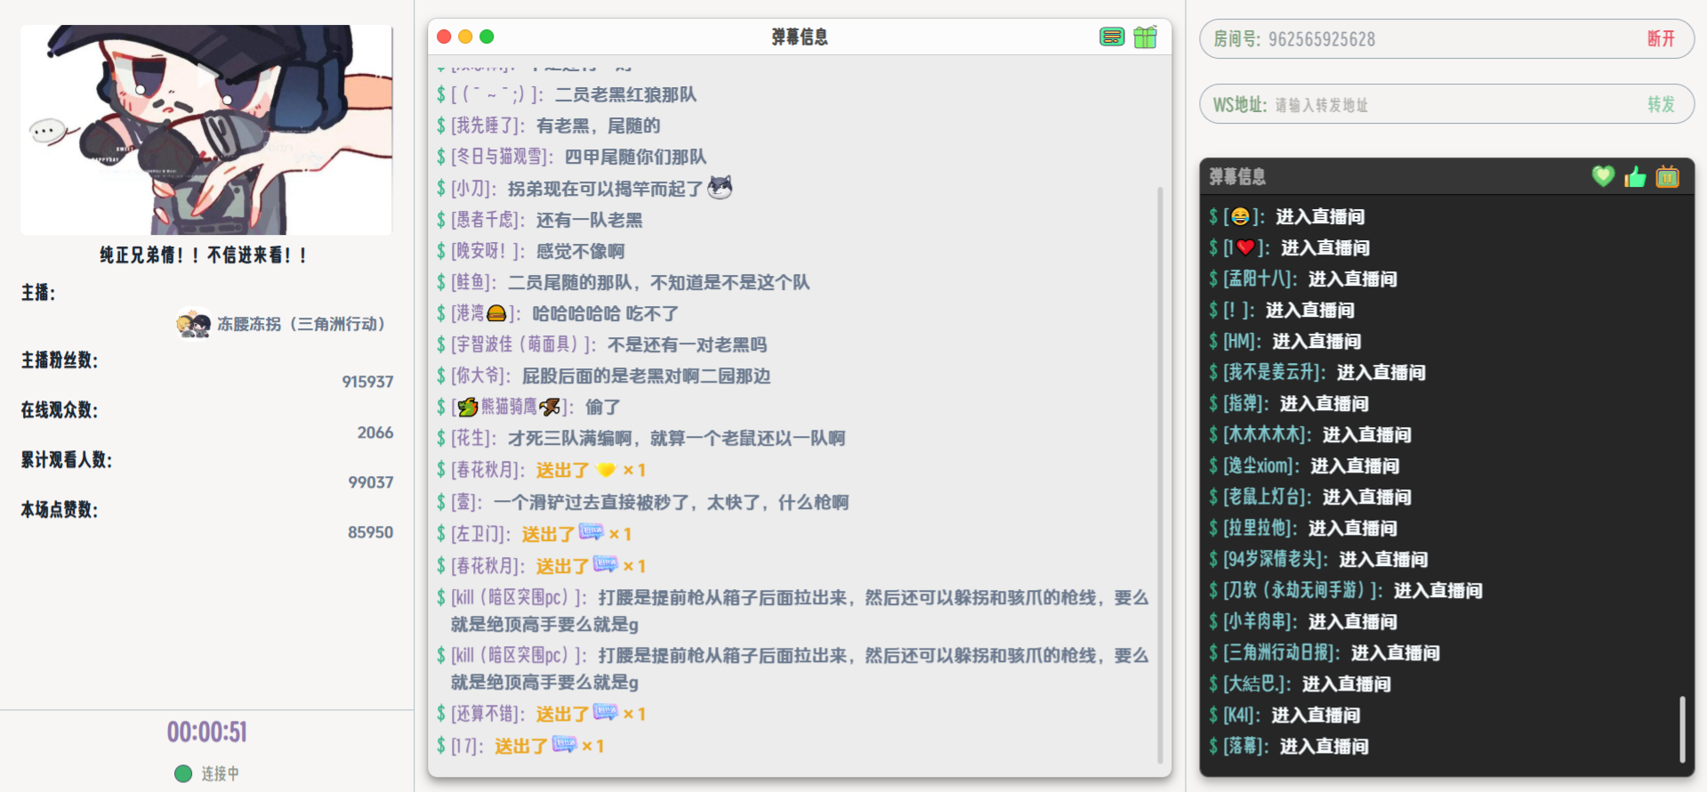Viewport: 1707px width, 792px height.
Task: Toggle the green chat message filter icon
Action: point(1111,36)
